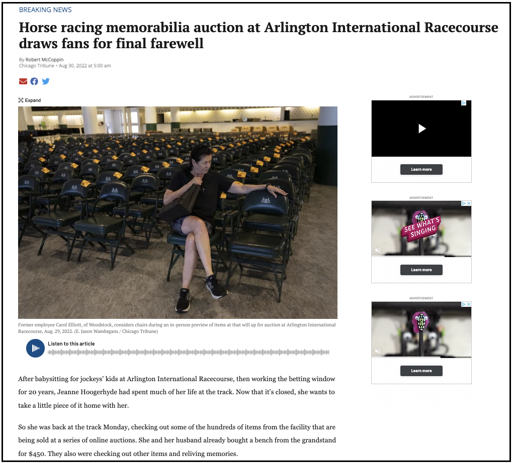Viewport: 513px width, 463px height.
Task: Close the bottom advertisement with X
Action: tap(469, 304)
